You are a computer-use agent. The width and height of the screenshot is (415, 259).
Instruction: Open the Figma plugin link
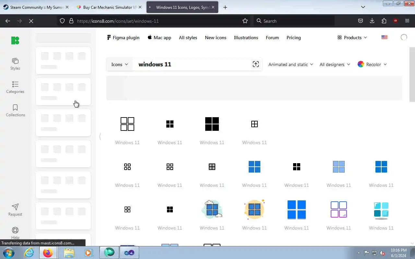(x=123, y=38)
